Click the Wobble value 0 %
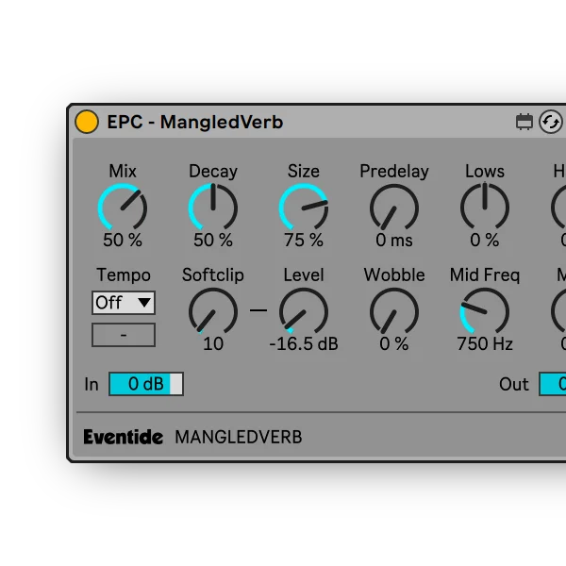 pos(394,343)
